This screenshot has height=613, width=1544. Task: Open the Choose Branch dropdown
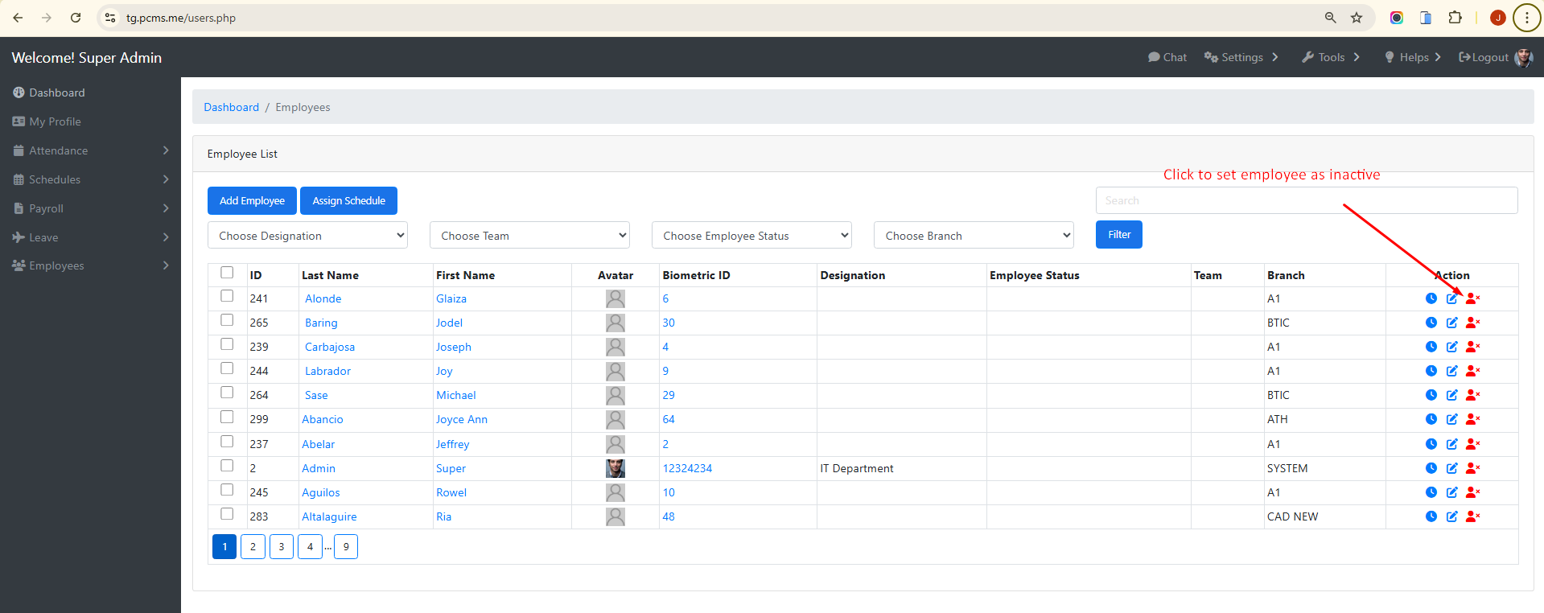[974, 236]
